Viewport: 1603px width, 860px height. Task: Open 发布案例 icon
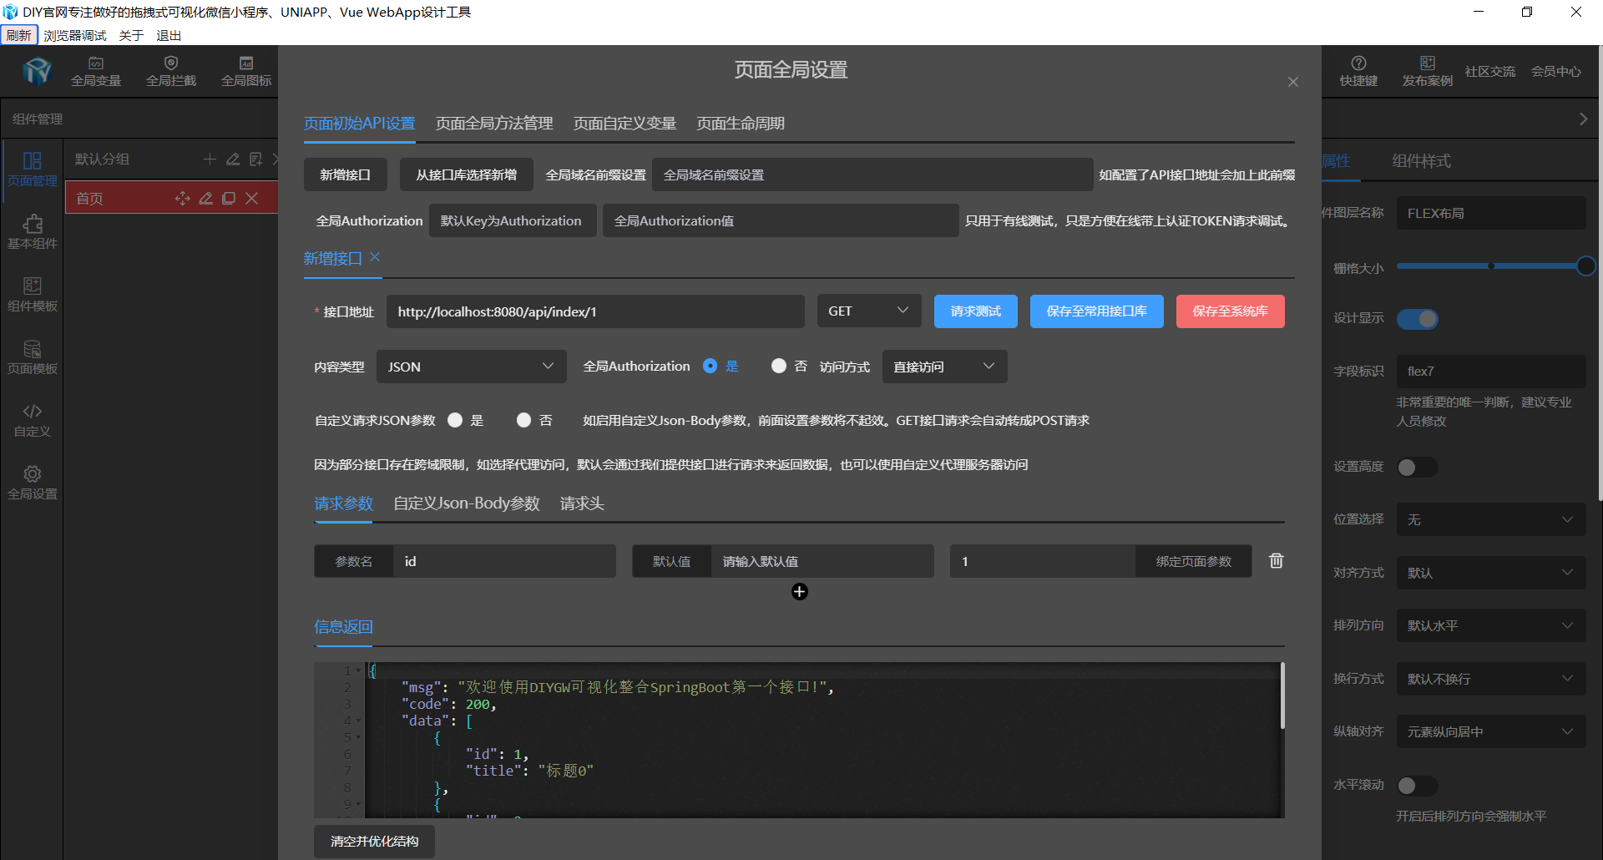click(1427, 71)
